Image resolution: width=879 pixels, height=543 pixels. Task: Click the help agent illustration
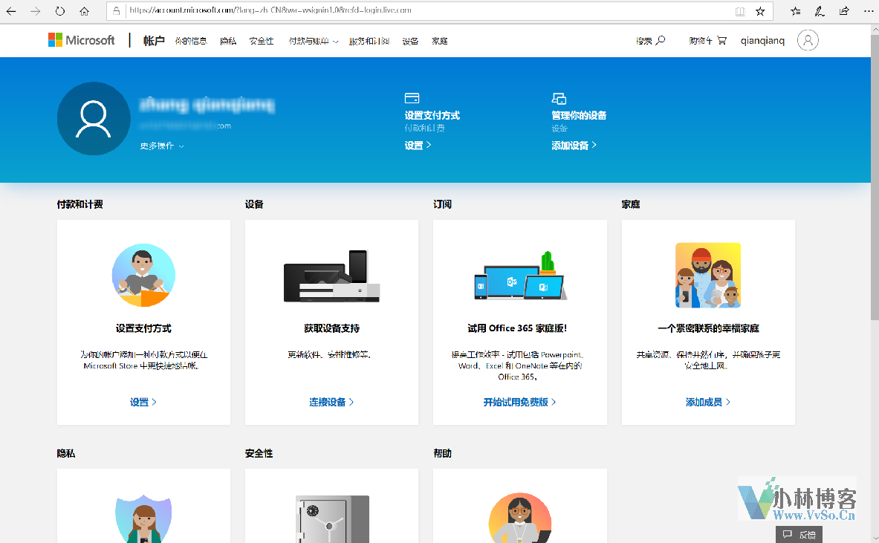[520, 518]
